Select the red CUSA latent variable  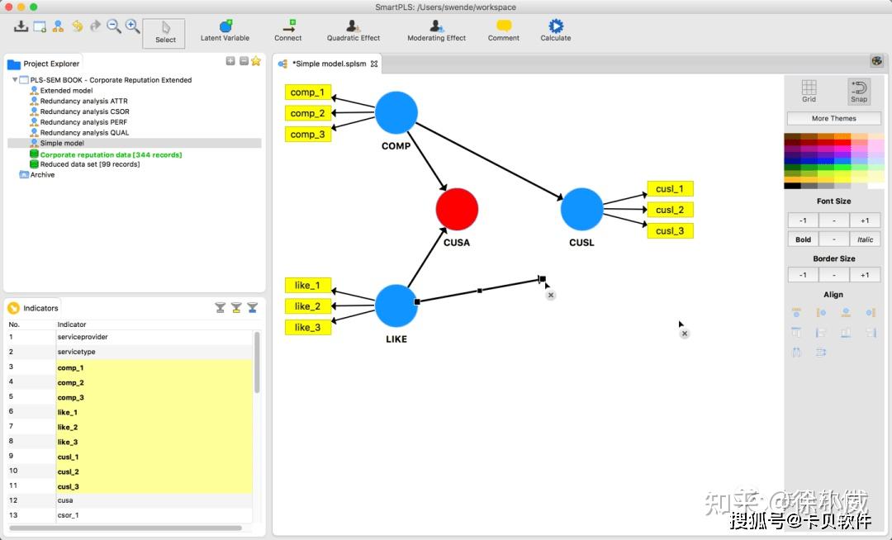(x=457, y=209)
